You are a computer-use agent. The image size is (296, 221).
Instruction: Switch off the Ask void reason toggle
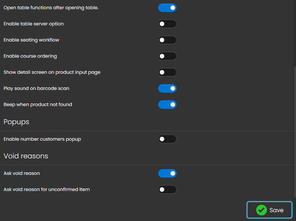point(167,173)
